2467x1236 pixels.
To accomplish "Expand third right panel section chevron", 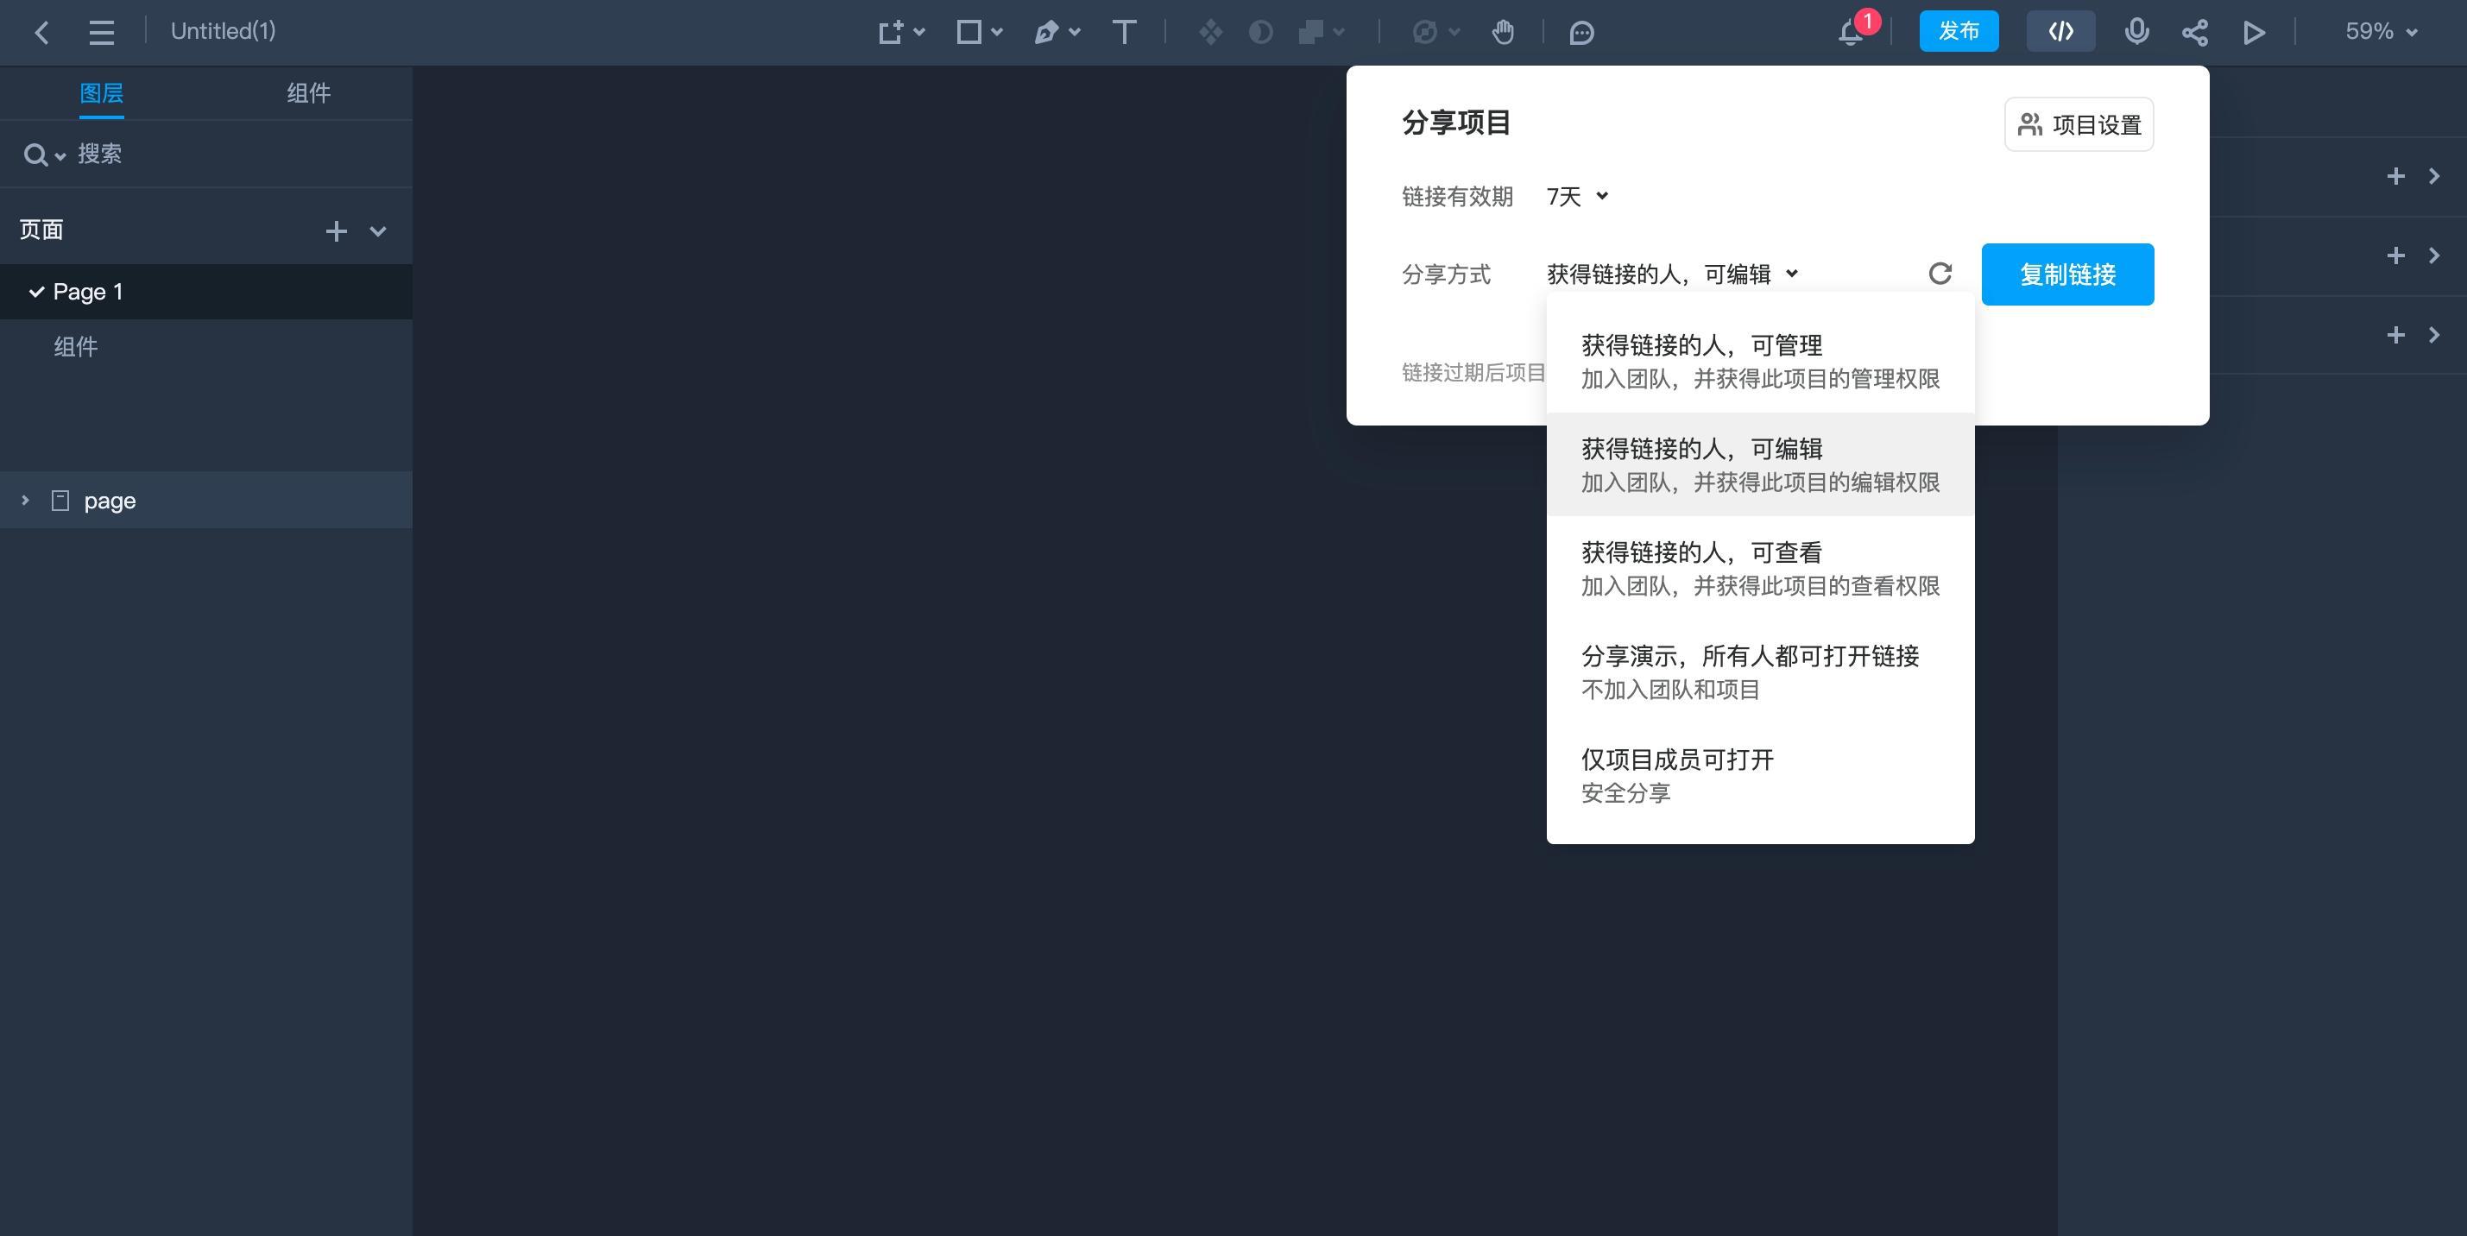I will (2434, 335).
